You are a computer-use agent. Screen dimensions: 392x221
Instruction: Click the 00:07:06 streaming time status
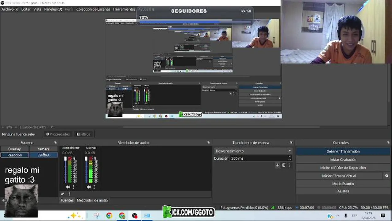[x=307, y=207]
